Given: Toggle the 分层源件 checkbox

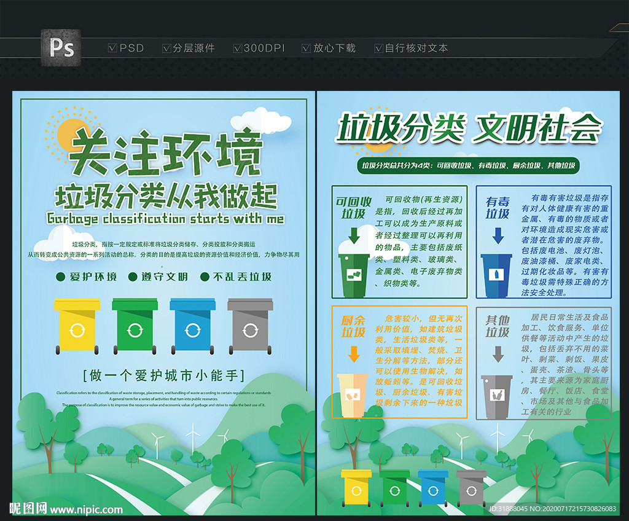Looking at the screenshot, I should tap(166, 48).
